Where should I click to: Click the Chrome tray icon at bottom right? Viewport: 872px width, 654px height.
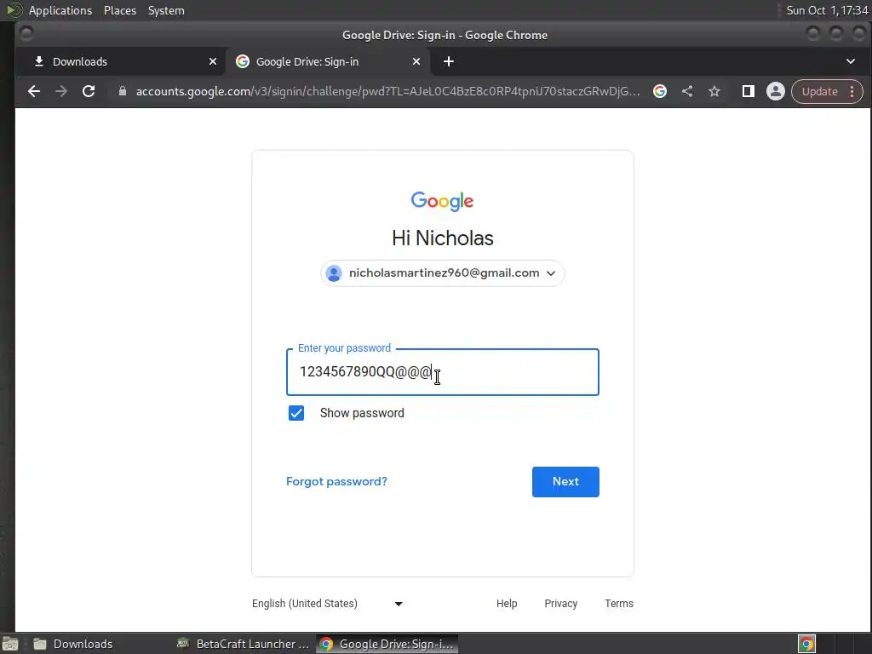(x=806, y=644)
